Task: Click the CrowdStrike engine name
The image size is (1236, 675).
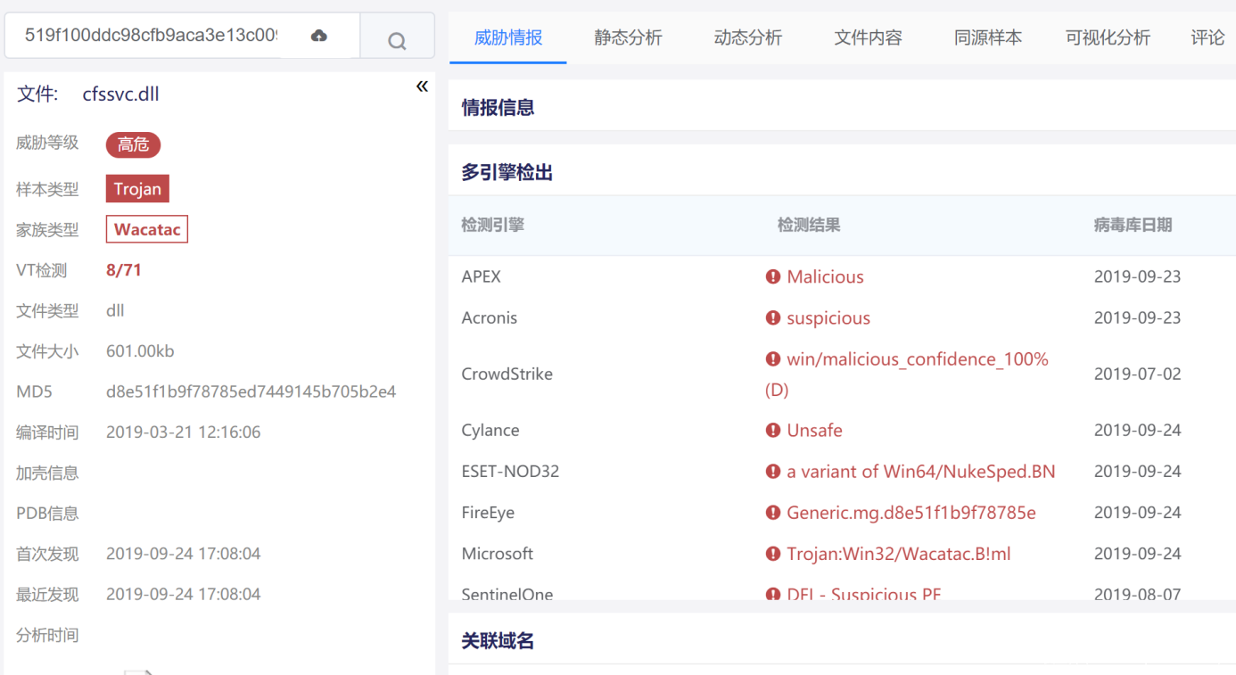Action: point(507,374)
